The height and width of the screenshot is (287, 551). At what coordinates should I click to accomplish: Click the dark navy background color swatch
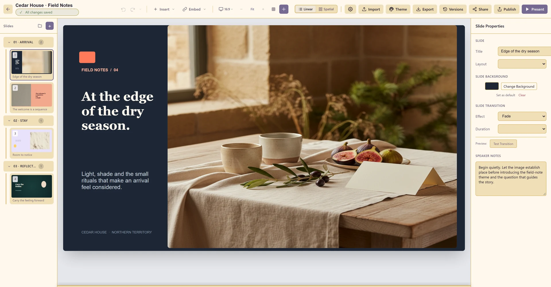tap(492, 86)
